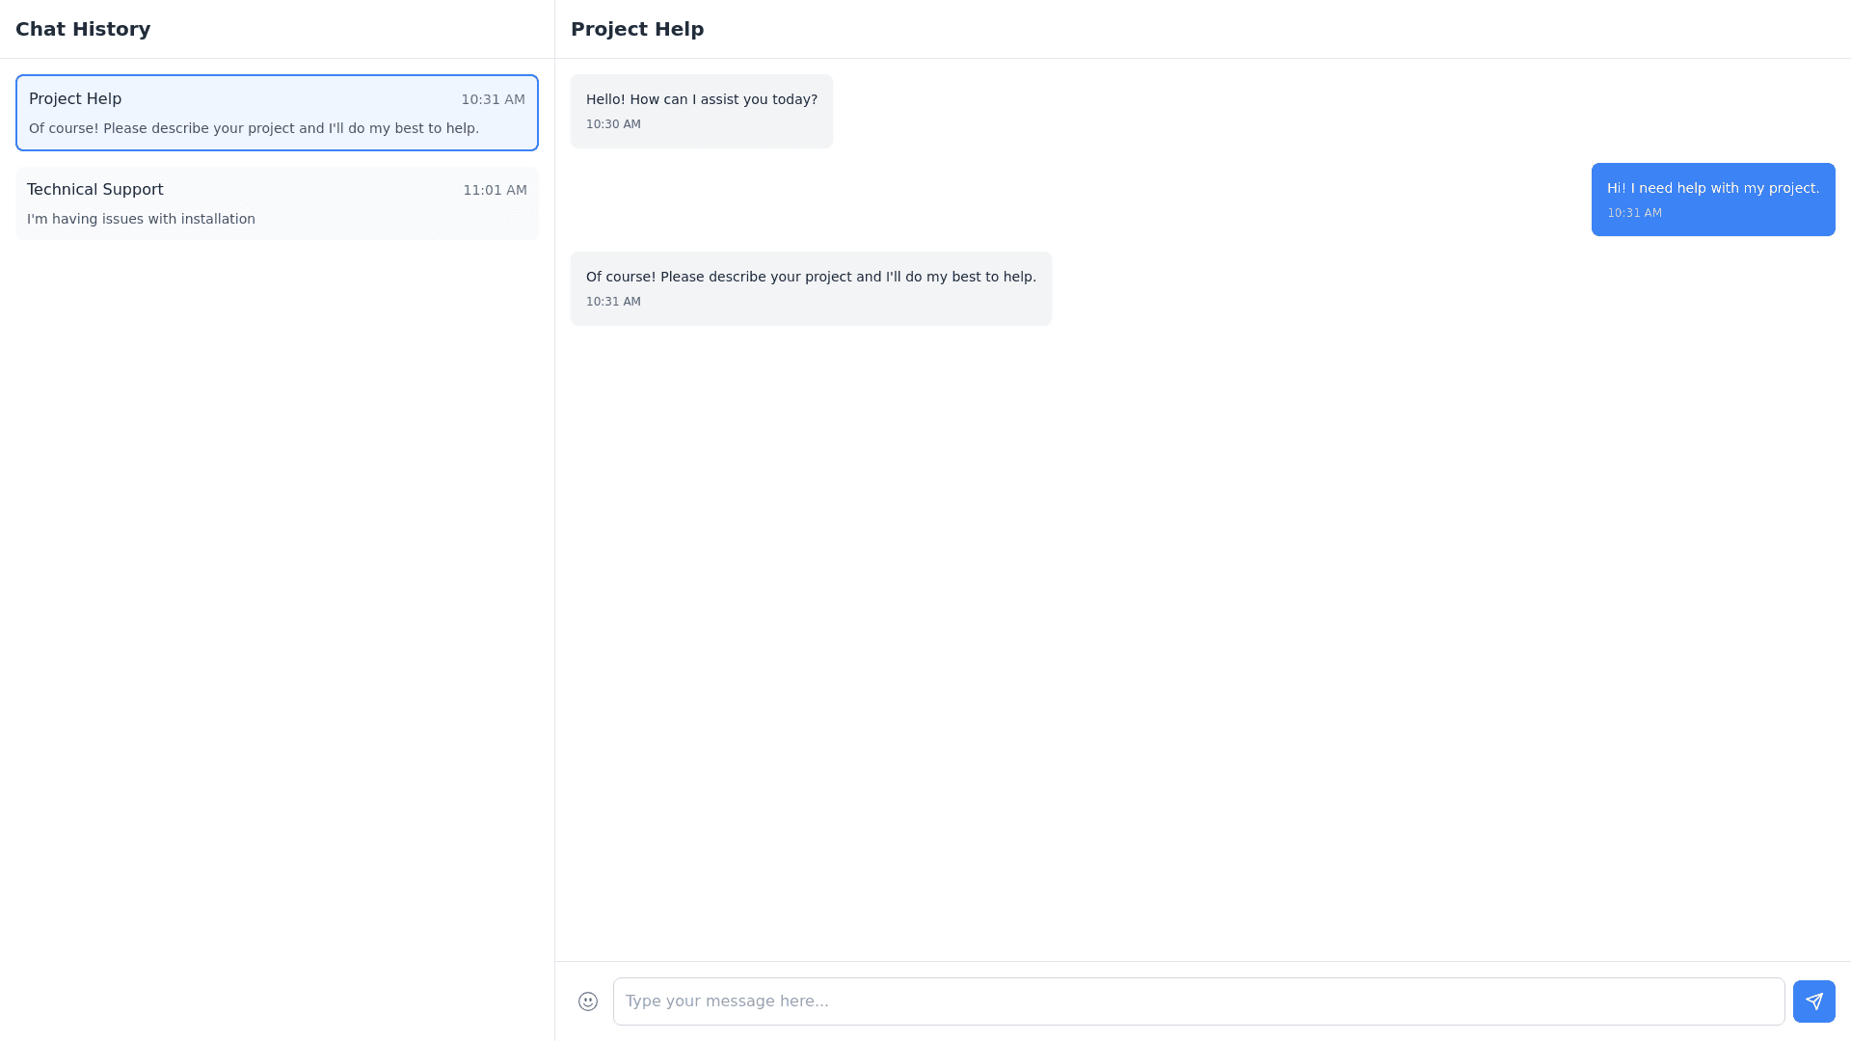
Task: Click the timestamp under the blue message
Action: tap(1633, 213)
